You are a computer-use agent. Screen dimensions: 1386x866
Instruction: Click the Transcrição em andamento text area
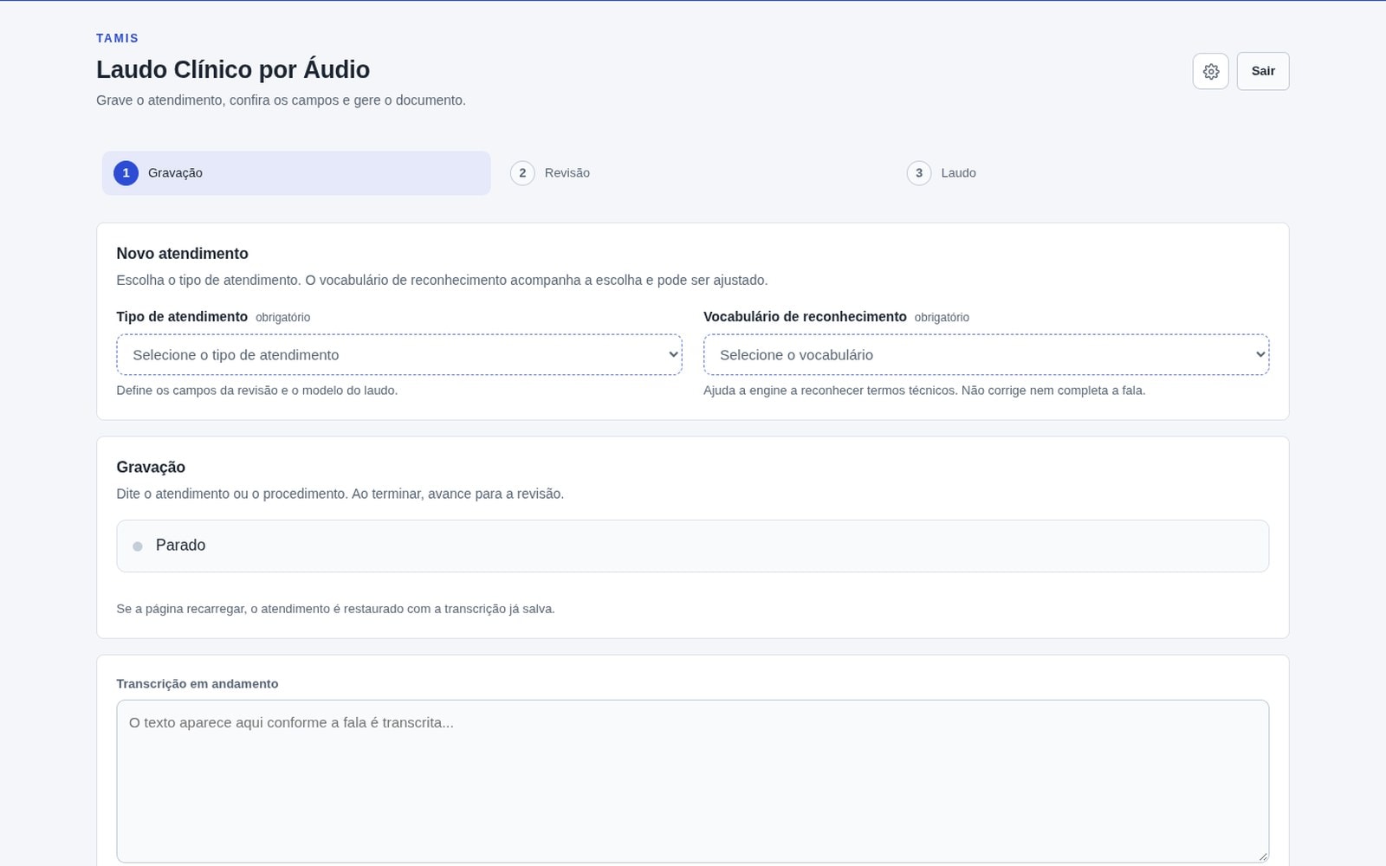click(x=693, y=781)
